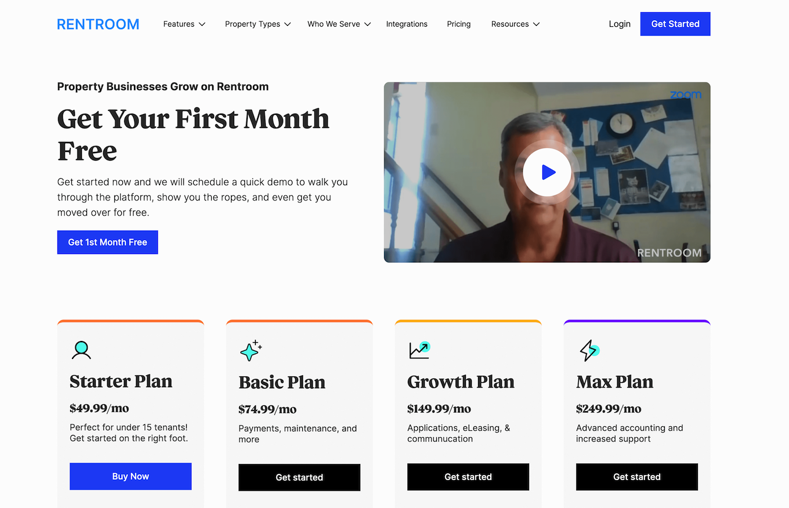Buy Now on the Starter Plan
Image resolution: width=789 pixels, height=508 pixels.
(x=130, y=476)
